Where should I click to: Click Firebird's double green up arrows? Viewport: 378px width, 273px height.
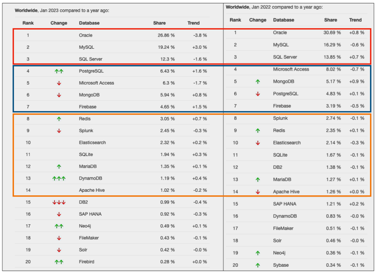click(59, 262)
